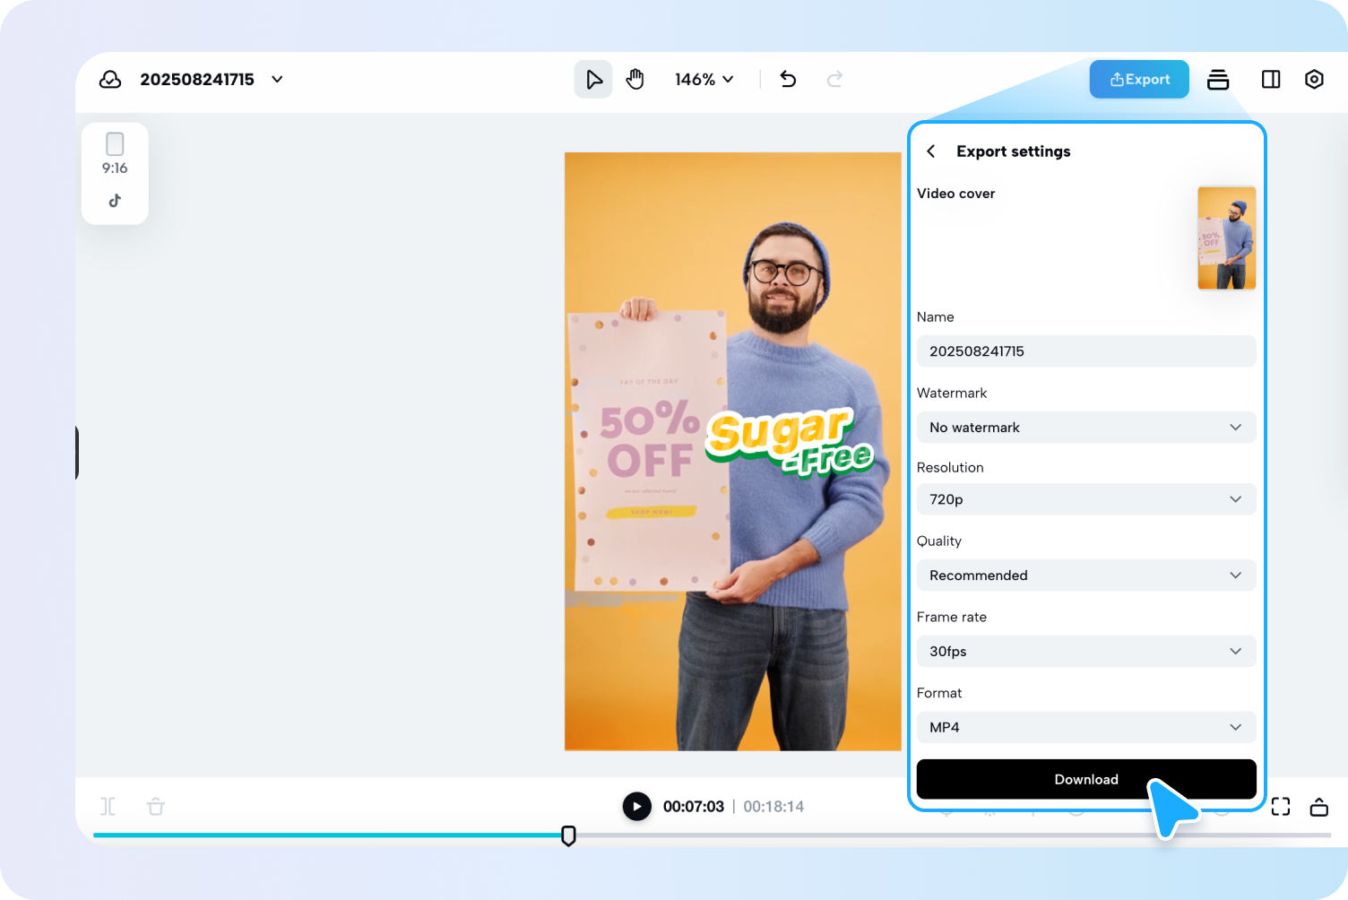The width and height of the screenshot is (1348, 900).
Task: Toggle the layers stack panel
Action: coord(1218,79)
